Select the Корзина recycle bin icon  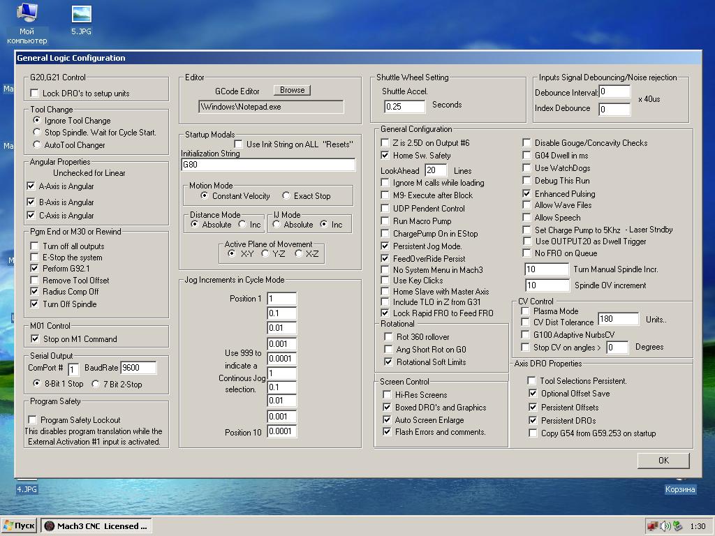click(x=679, y=489)
